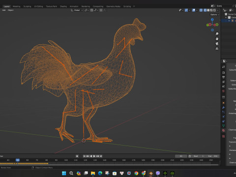
Task: Open the Material properties tab icon
Action: pyautogui.click(x=224, y=130)
